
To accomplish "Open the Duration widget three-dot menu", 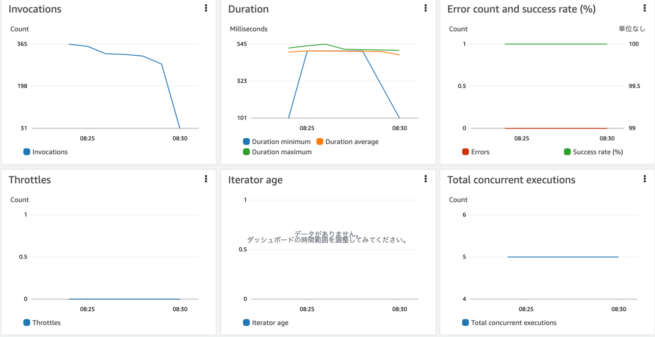I will [x=426, y=8].
